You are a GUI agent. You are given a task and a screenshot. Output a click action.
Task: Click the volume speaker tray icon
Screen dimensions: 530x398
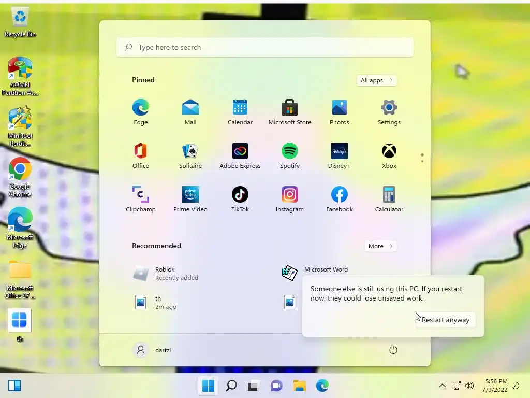469,386
